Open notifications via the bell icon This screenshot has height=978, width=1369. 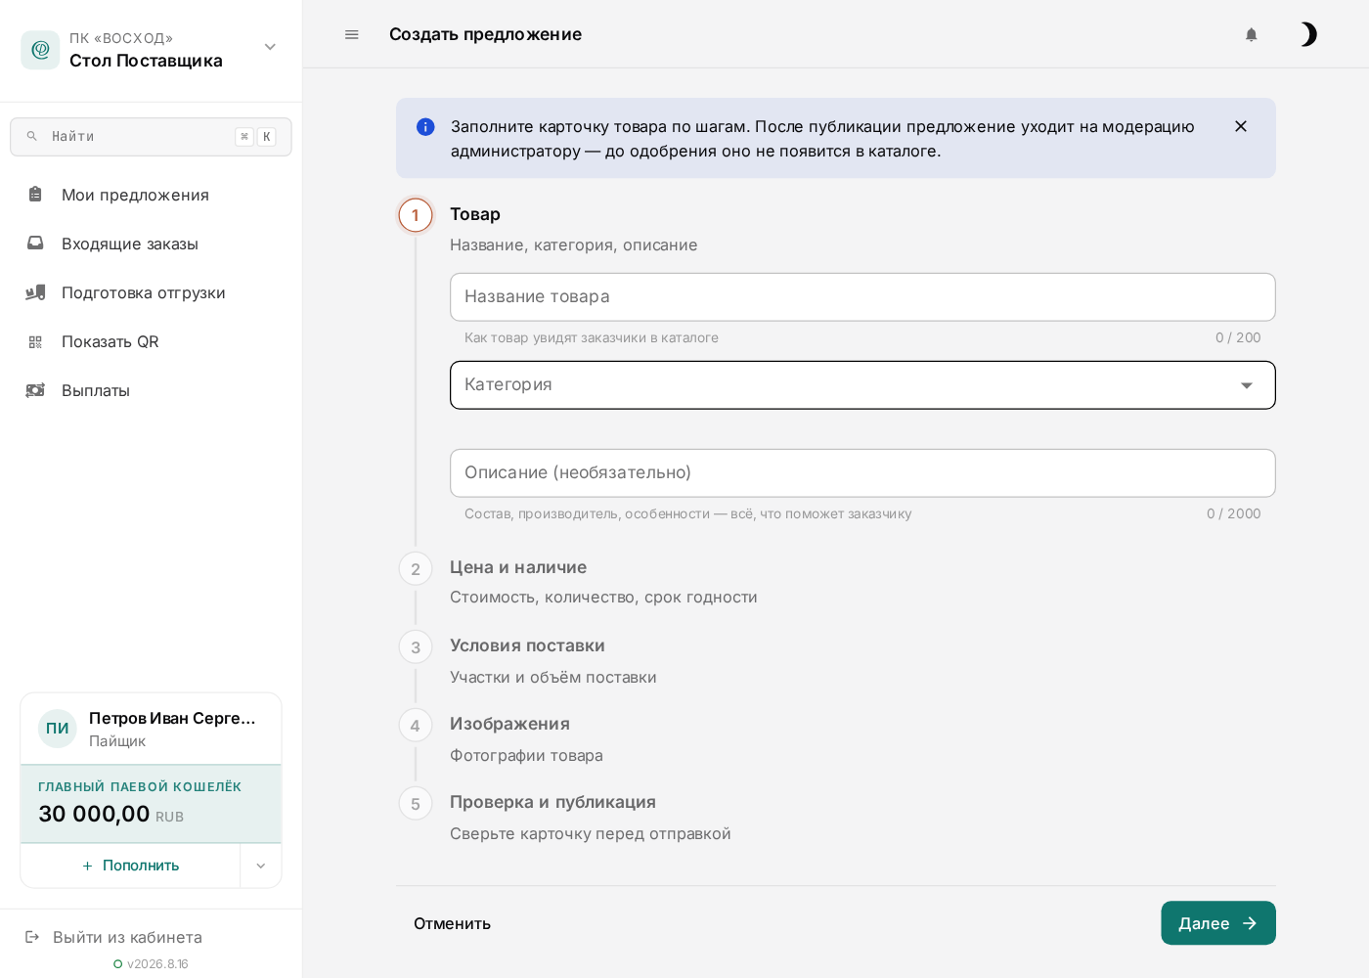pyautogui.click(x=1251, y=34)
